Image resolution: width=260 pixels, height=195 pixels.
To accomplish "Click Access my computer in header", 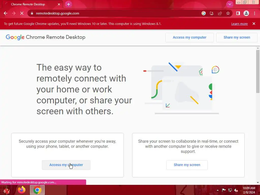I will pos(189,38).
